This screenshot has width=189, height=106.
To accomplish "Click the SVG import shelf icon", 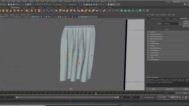I will (x=39, y=11).
